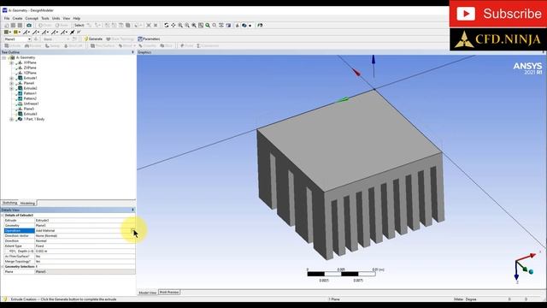Click the Zoom to Fit green magnifier icon

coord(208,25)
